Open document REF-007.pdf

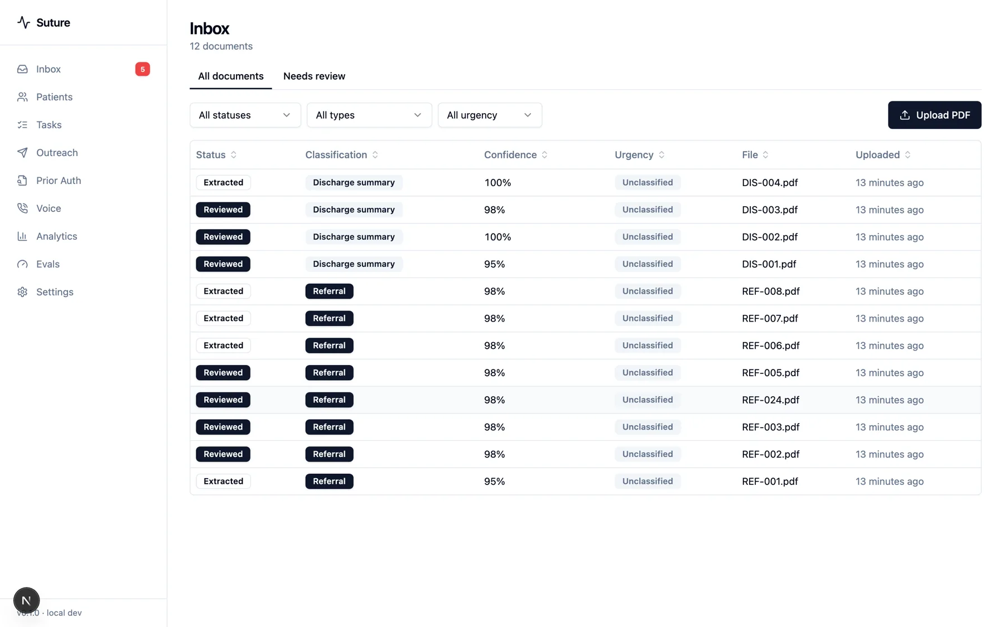pos(770,319)
